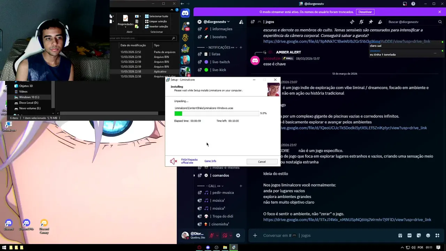Open the Game Info link
Image resolution: width=446 pixels, height=251 pixels.
click(x=210, y=161)
